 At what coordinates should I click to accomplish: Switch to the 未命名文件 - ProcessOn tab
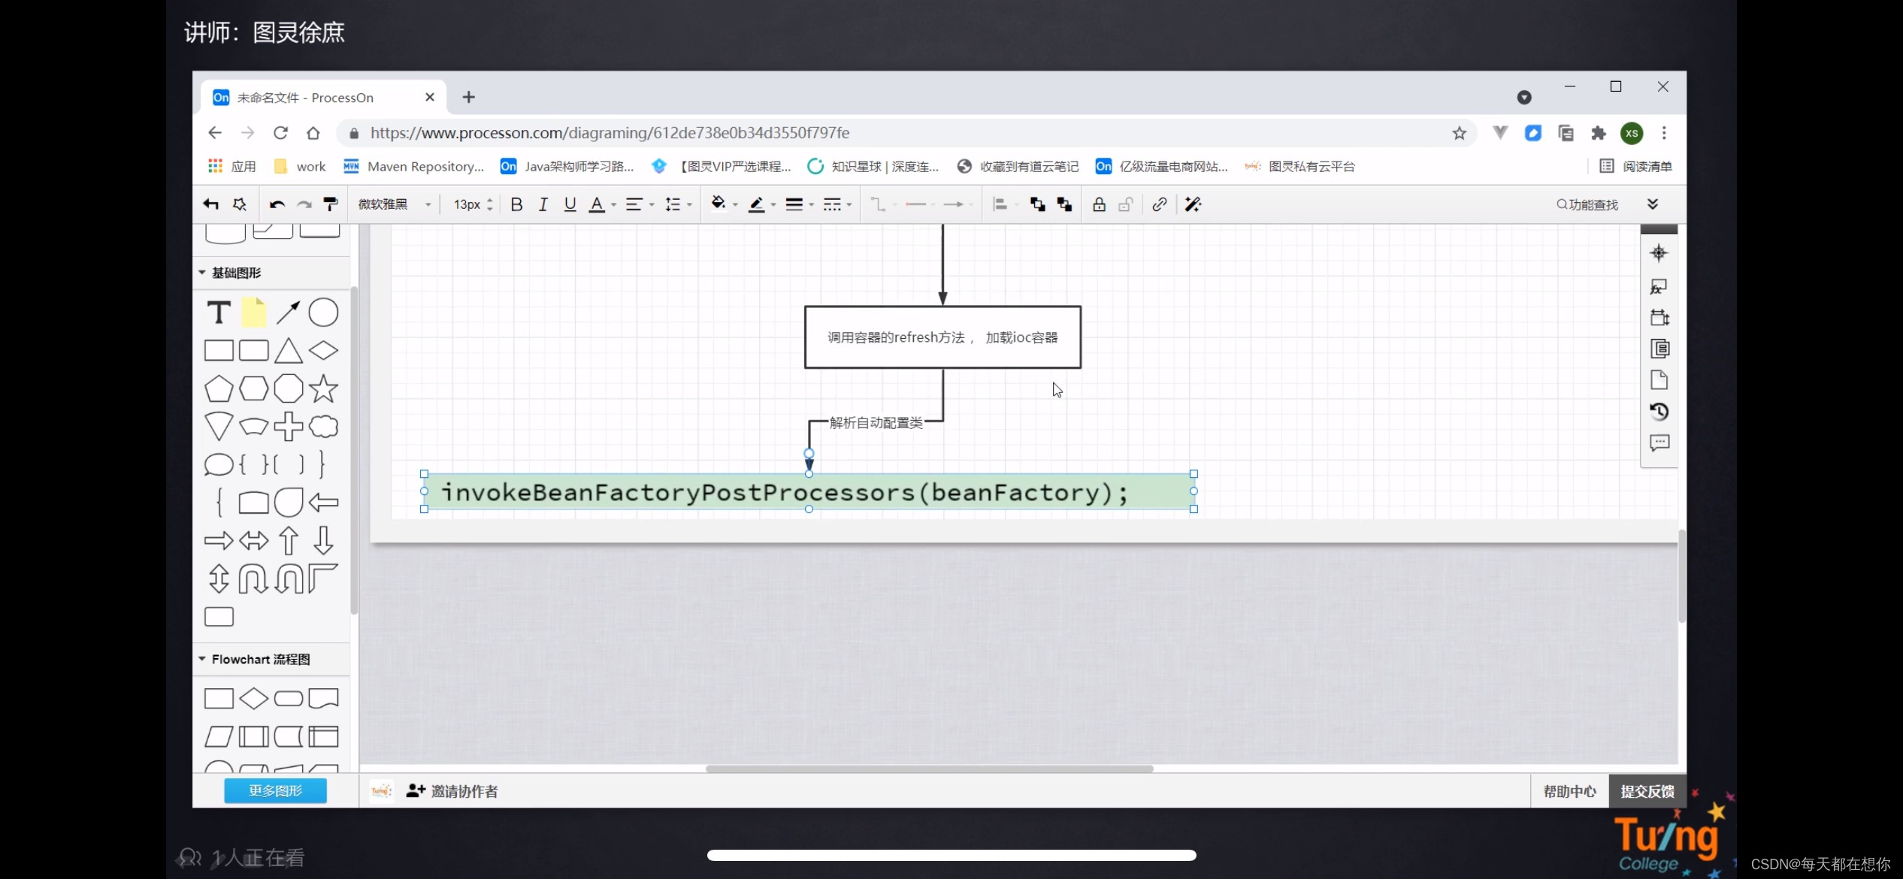coord(323,98)
